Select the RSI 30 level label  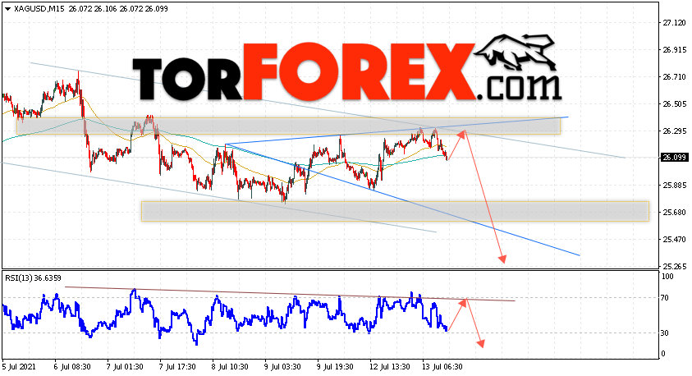[665, 333]
